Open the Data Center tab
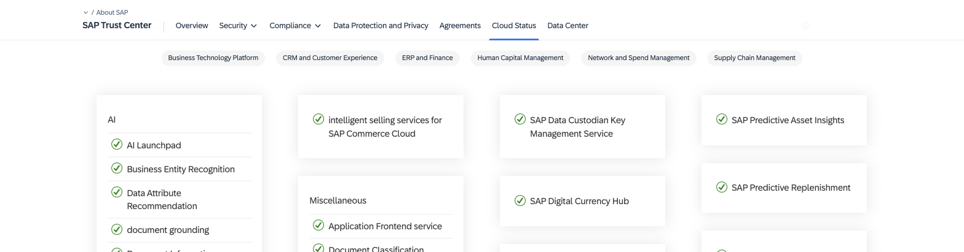 coord(567,26)
